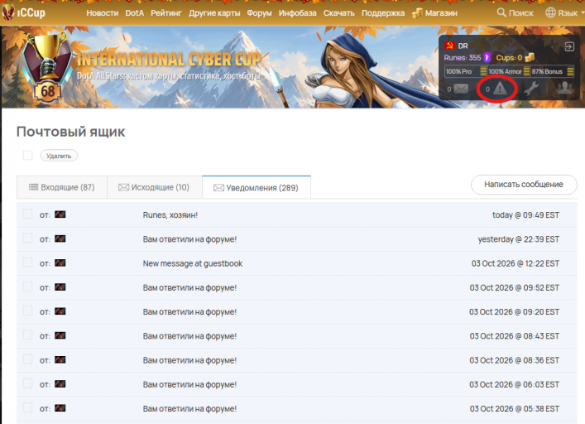Image resolution: width=585 pixels, height=424 pixels.
Task: Click sender avatar in the 08:43 EST row
Action: [x=60, y=335]
